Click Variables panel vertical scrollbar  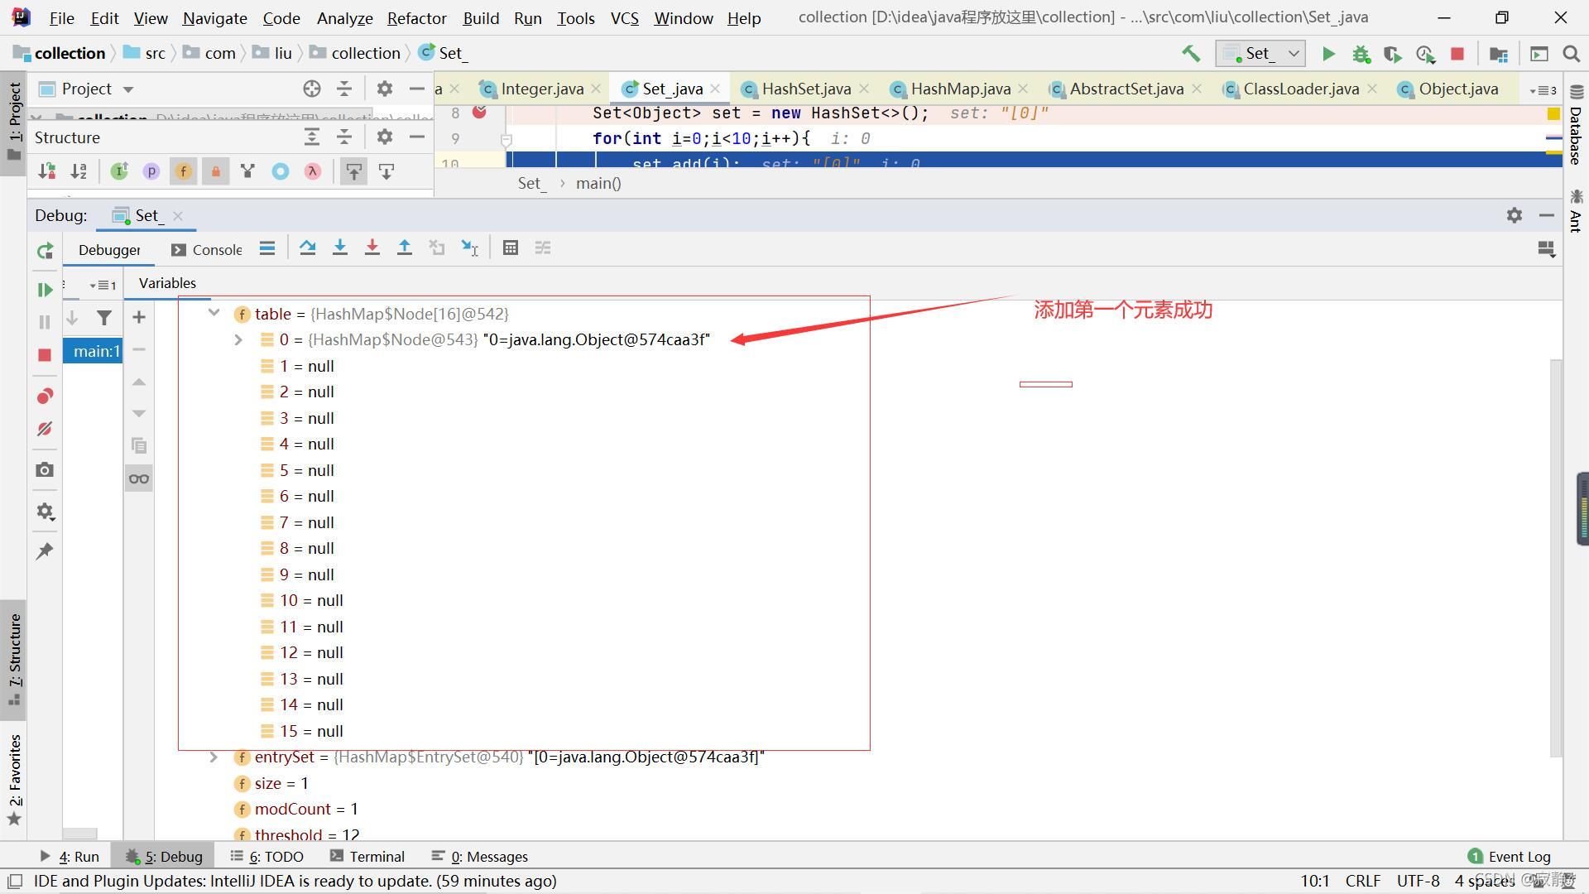(1556, 558)
